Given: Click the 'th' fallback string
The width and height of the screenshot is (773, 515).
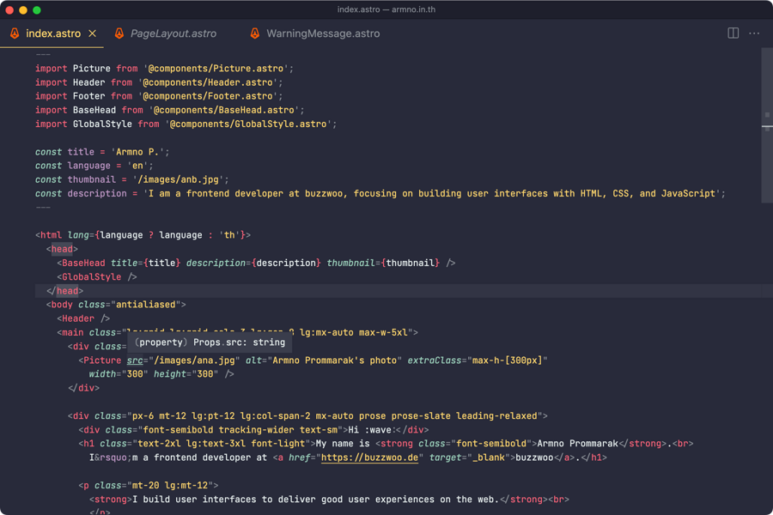Looking at the screenshot, I should click(x=229, y=235).
